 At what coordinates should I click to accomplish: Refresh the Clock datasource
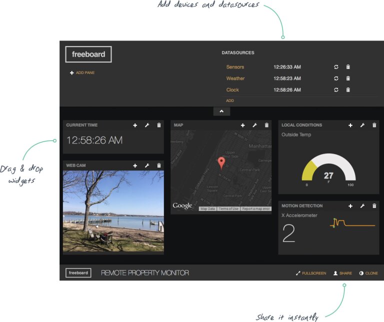pyautogui.click(x=336, y=90)
